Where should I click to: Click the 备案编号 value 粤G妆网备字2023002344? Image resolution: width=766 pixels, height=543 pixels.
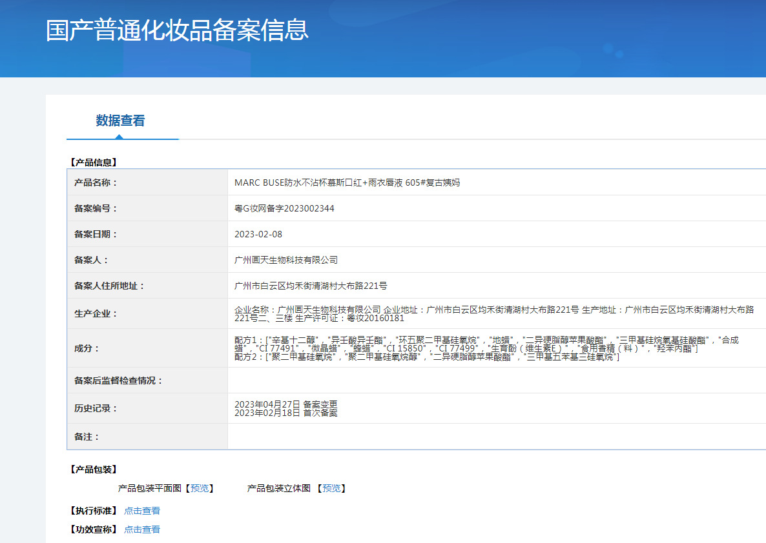point(284,208)
